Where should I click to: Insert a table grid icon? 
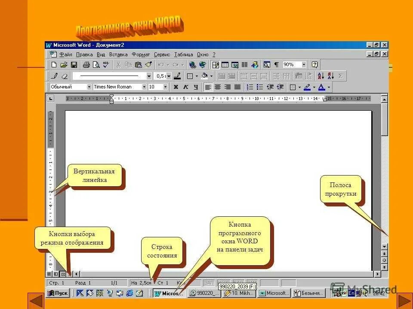pyautogui.click(x=225, y=65)
